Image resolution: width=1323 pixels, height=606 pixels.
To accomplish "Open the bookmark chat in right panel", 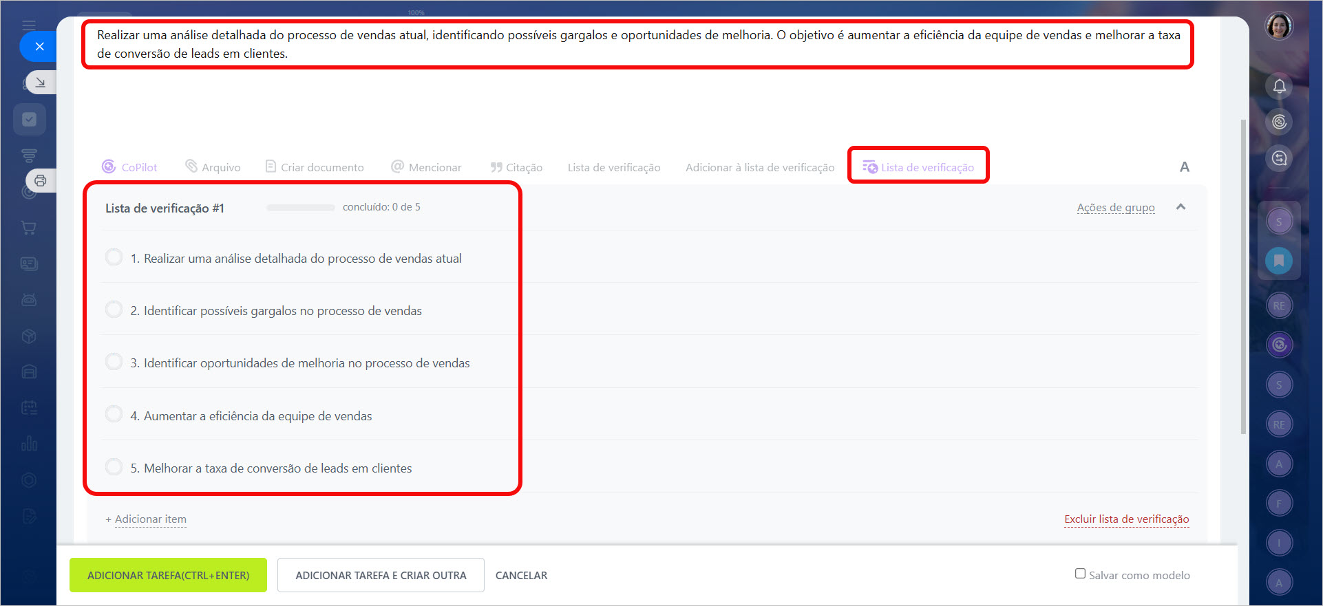I will (1279, 261).
